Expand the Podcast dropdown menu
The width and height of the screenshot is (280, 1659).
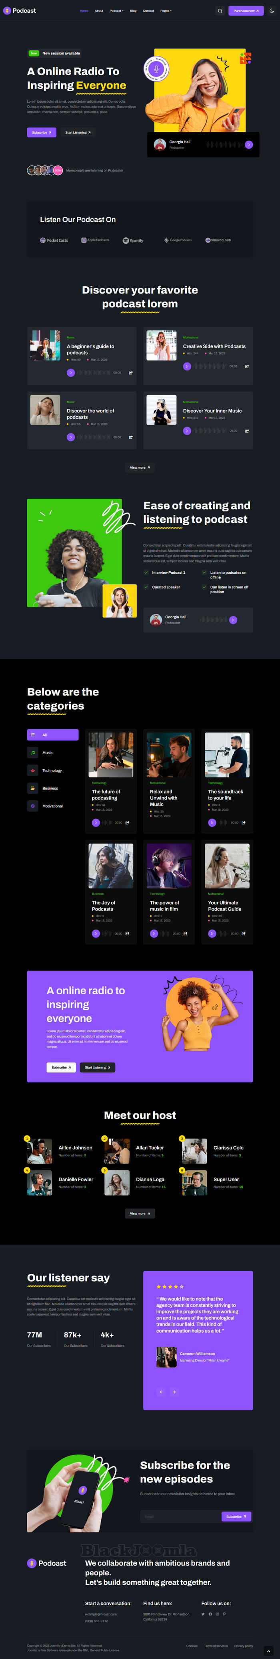(x=116, y=11)
